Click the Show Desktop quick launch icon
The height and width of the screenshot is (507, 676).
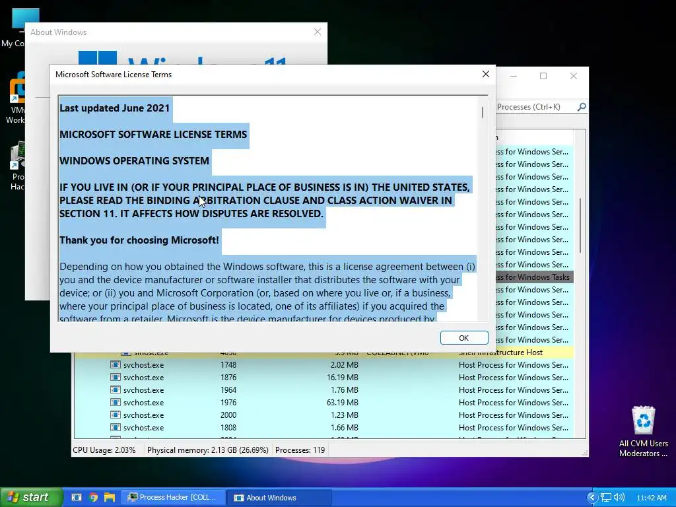coord(77,498)
